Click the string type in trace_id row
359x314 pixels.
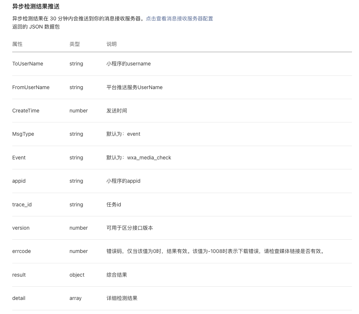click(x=76, y=205)
